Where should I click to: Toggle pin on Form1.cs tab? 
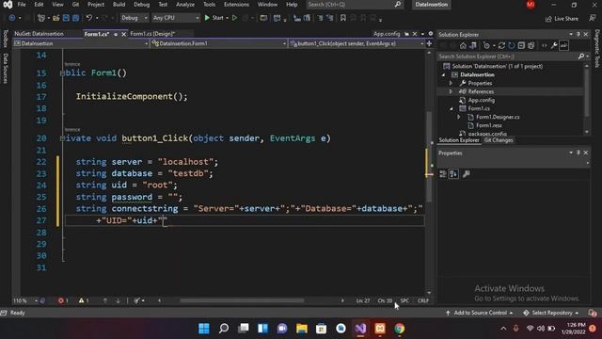pos(116,34)
